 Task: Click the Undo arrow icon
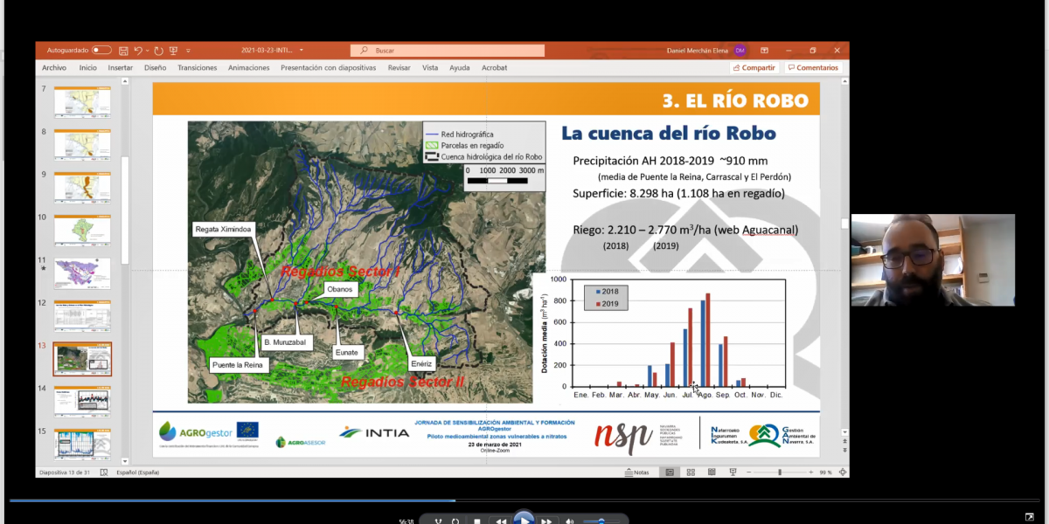pos(138,51)
